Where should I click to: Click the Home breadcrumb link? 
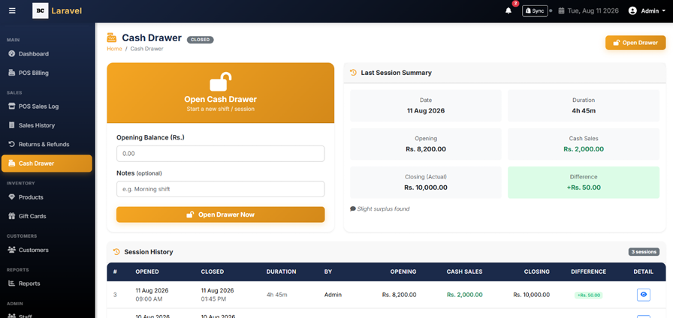(114, 49)
